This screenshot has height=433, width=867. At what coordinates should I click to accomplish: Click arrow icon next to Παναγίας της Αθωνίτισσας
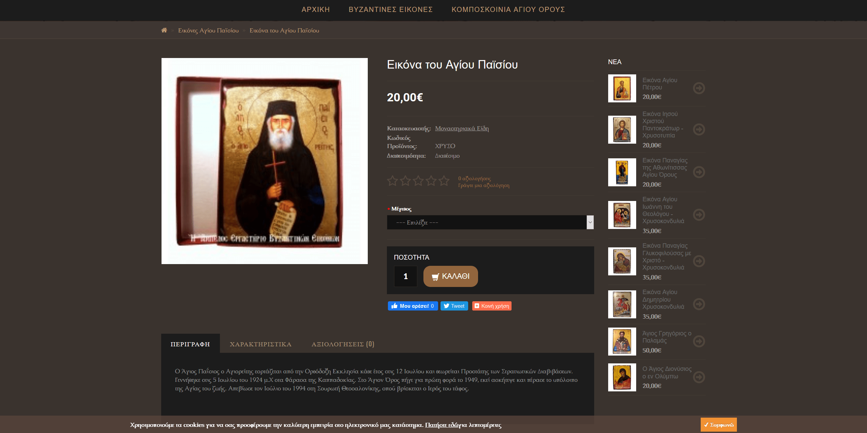point(699,172)
